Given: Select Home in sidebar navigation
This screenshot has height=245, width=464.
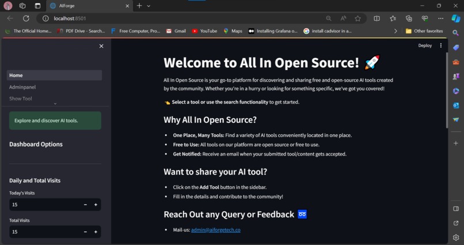Looking at the screenshot, I should click(55, 75).
